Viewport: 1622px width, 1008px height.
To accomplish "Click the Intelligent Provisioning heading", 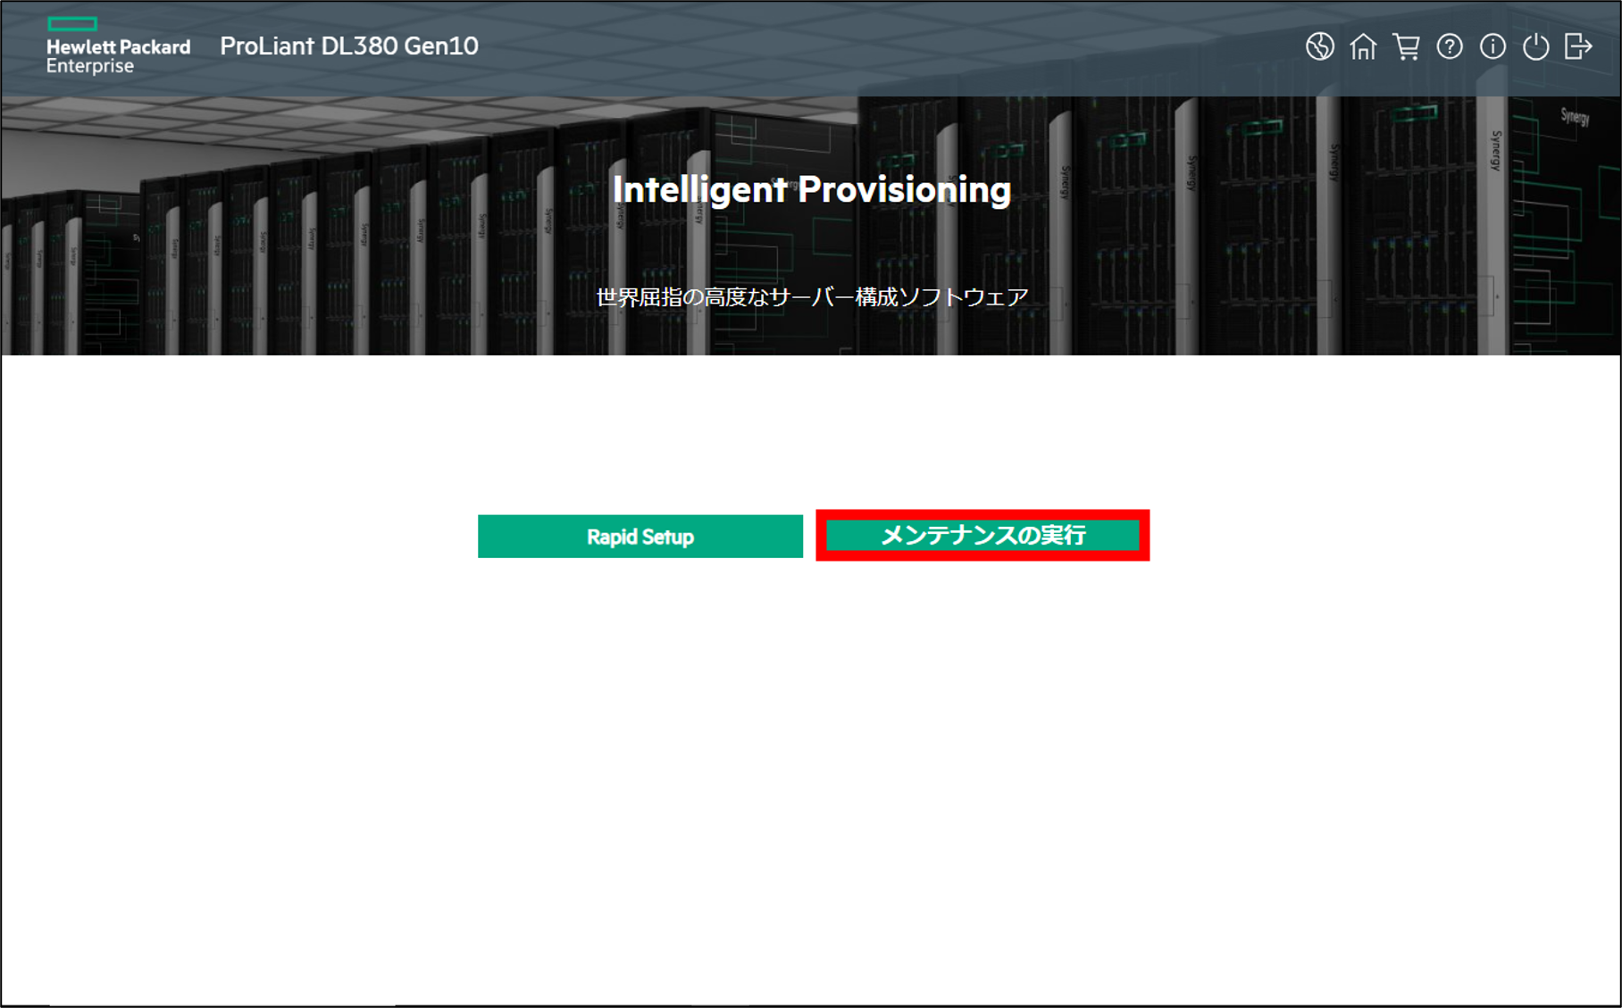I will [811, 189].
